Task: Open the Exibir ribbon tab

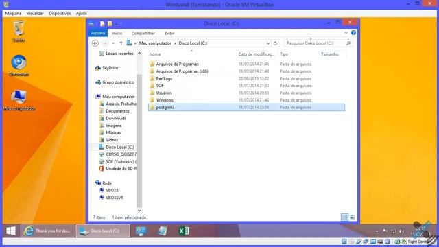Action: (x=169, y=33)
